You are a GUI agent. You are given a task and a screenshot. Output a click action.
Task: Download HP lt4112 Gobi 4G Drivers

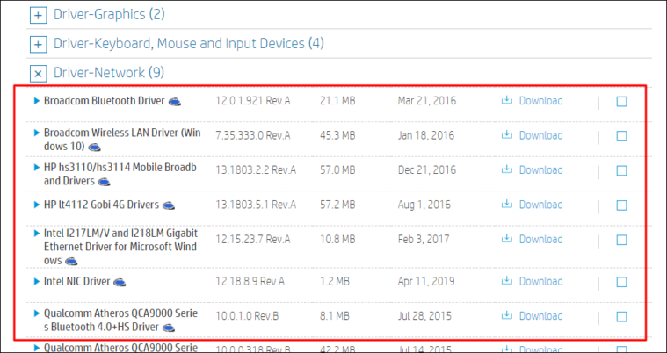coord(540,205)
